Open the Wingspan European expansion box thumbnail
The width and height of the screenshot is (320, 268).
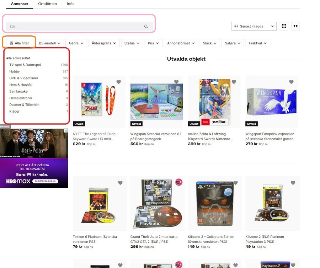pyautogui.click(x=272, y=102)
